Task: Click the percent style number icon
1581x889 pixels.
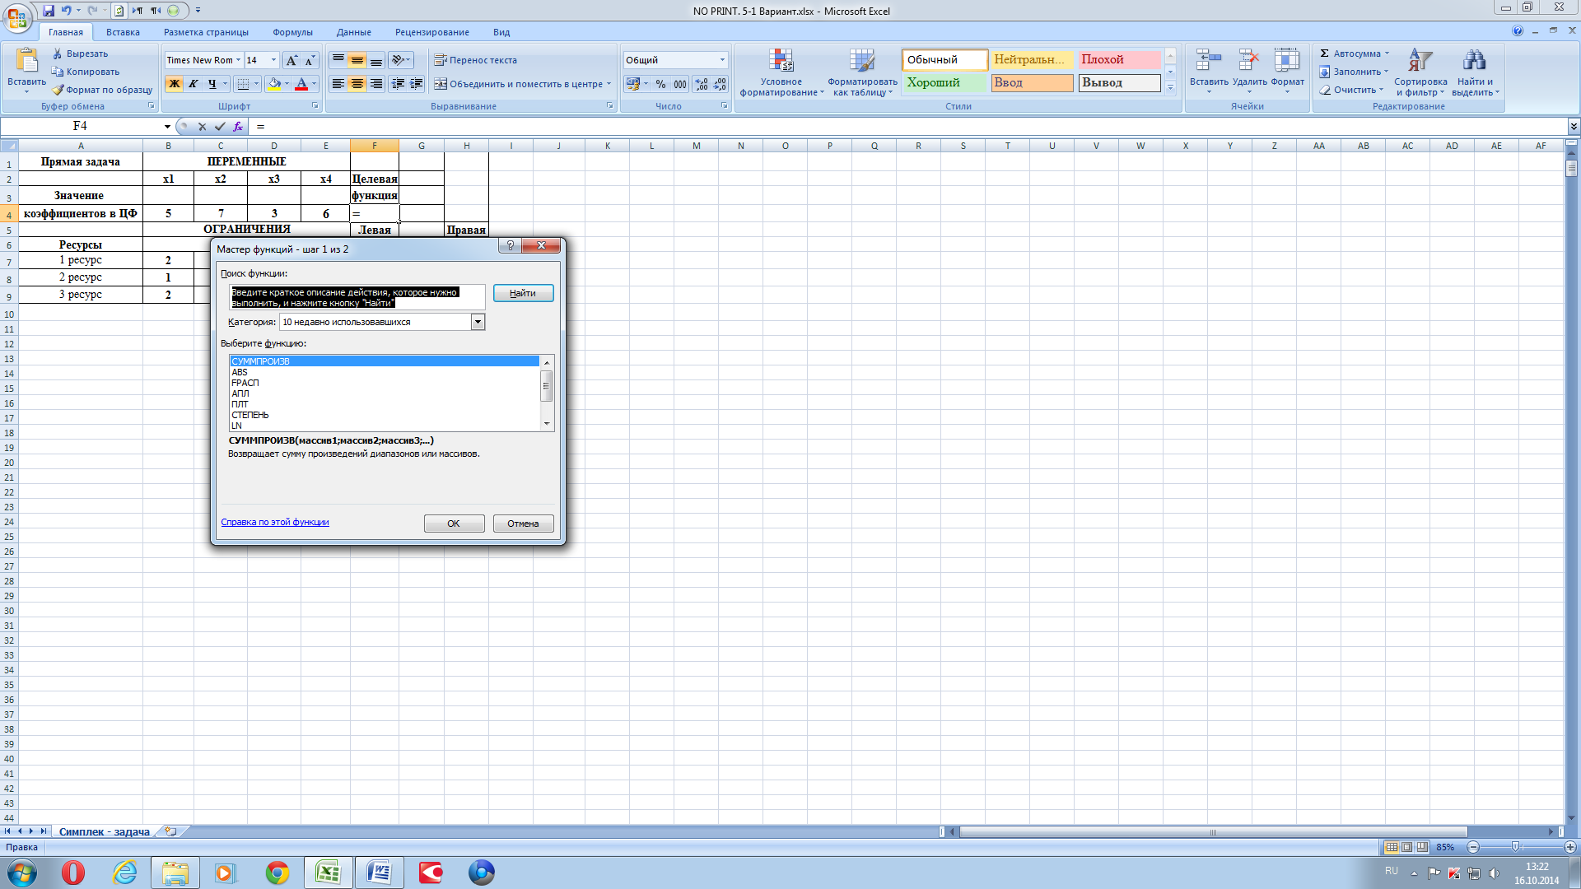Action: pyautogui.click(x=660, y=84)
